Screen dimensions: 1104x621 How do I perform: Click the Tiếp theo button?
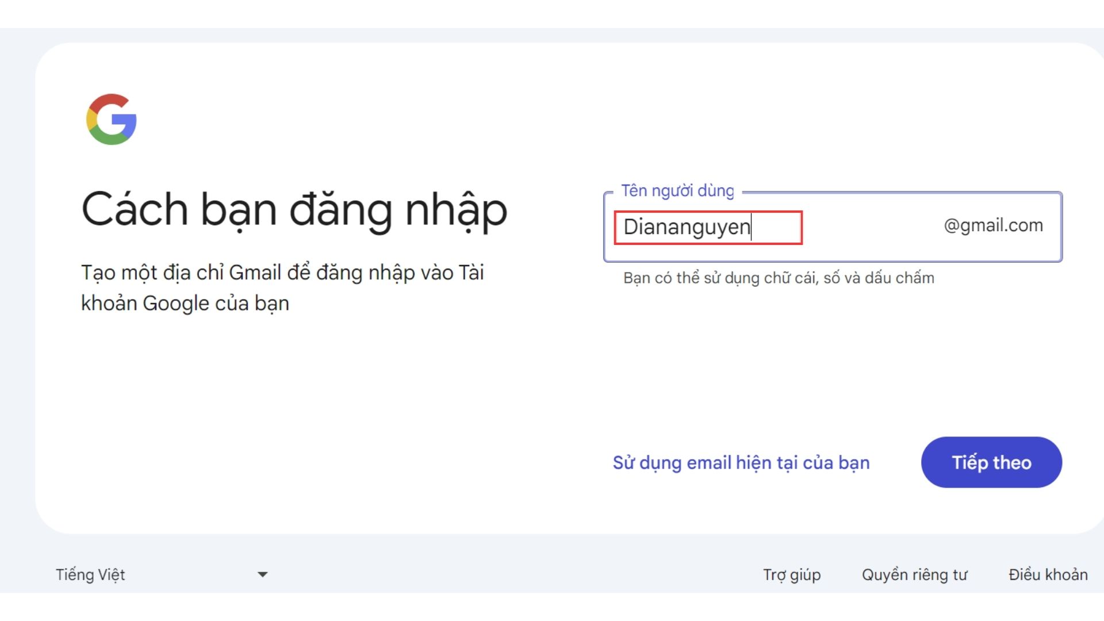tap(991, 462)
